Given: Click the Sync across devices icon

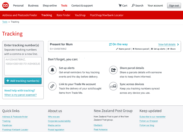Looking at the screenshot, I should (x=113, y=86).
